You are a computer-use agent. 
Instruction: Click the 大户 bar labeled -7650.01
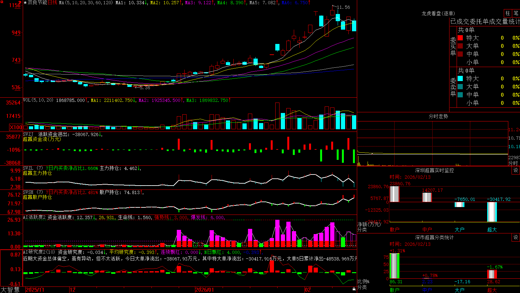click(459, 204)
